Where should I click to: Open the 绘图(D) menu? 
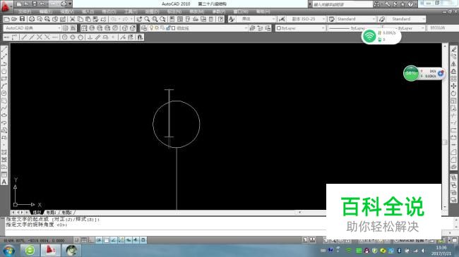pyautogui.click(x=152, y=12)
